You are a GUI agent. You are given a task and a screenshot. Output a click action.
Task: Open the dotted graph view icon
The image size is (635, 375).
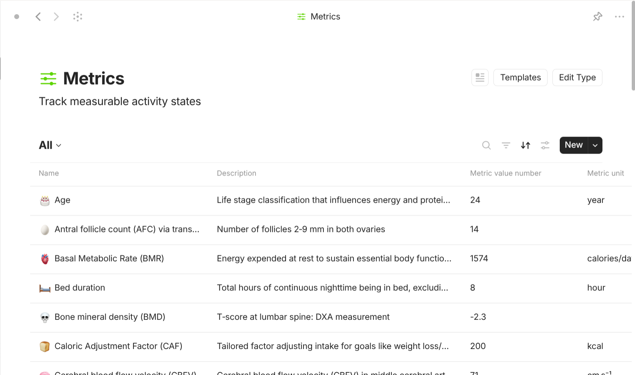click(x=78, y=17)
